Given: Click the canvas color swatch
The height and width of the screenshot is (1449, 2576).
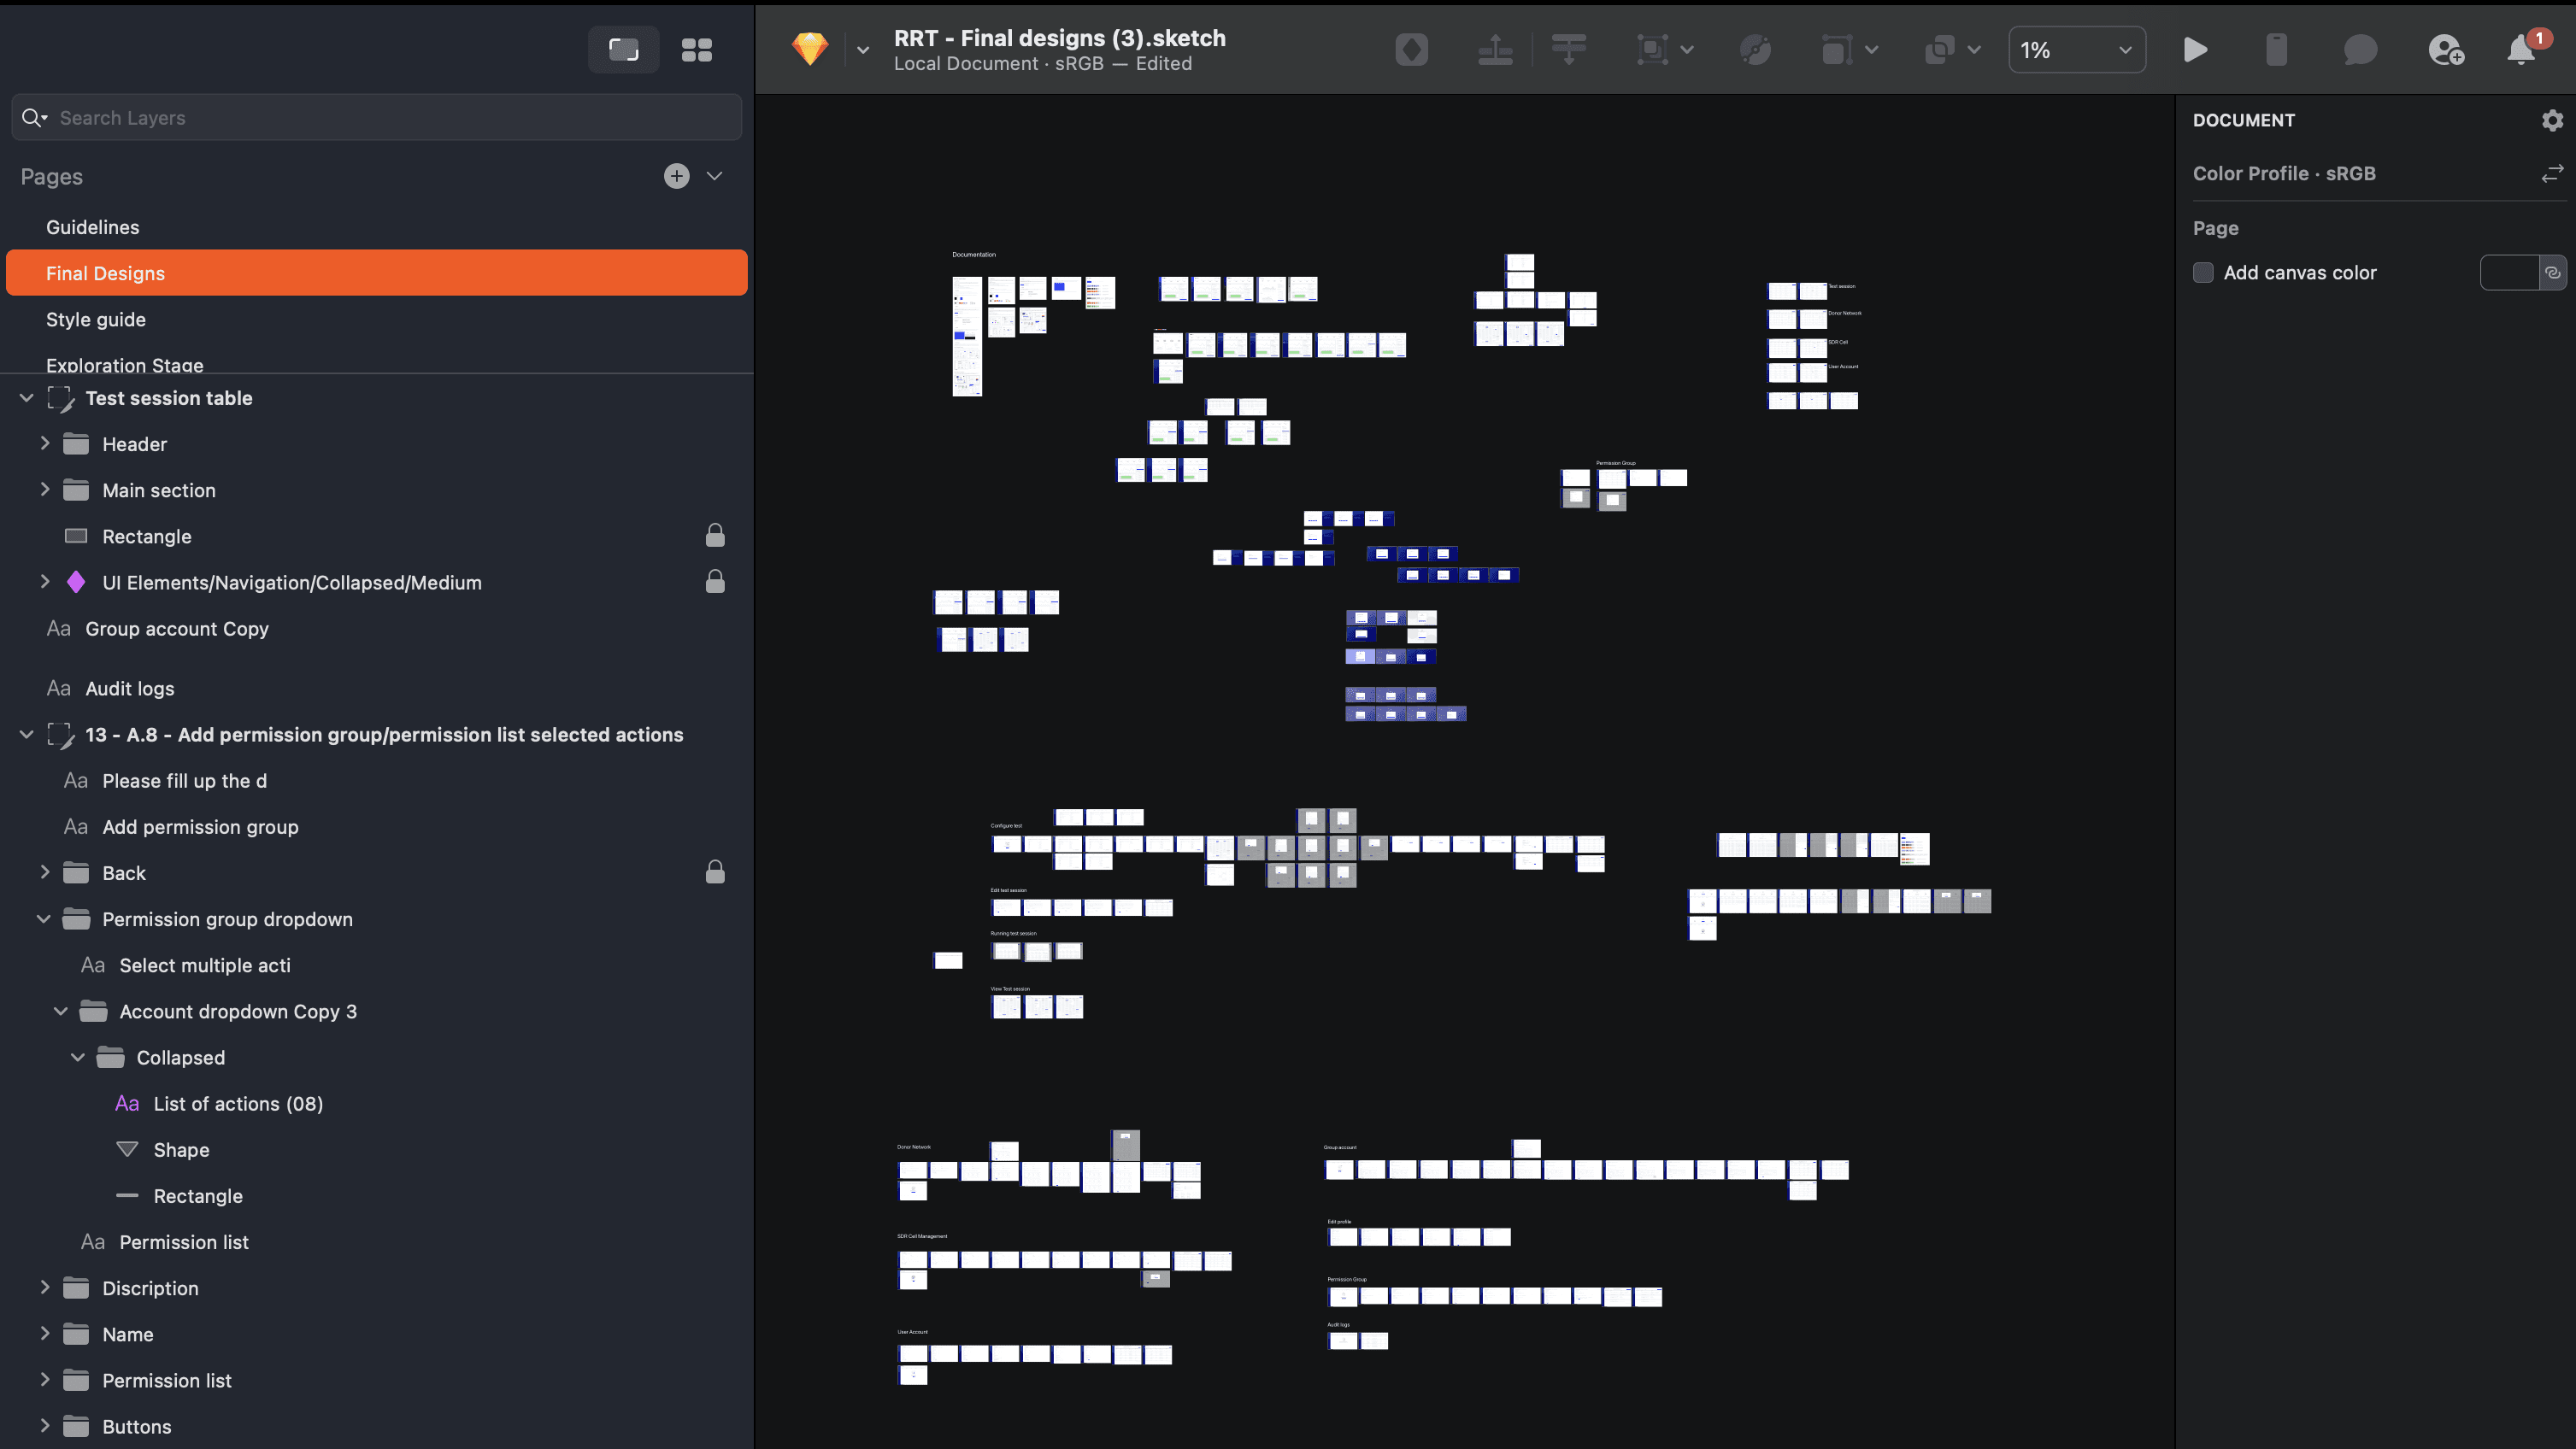Looking at the screenshot, I should coord(2509,273).
